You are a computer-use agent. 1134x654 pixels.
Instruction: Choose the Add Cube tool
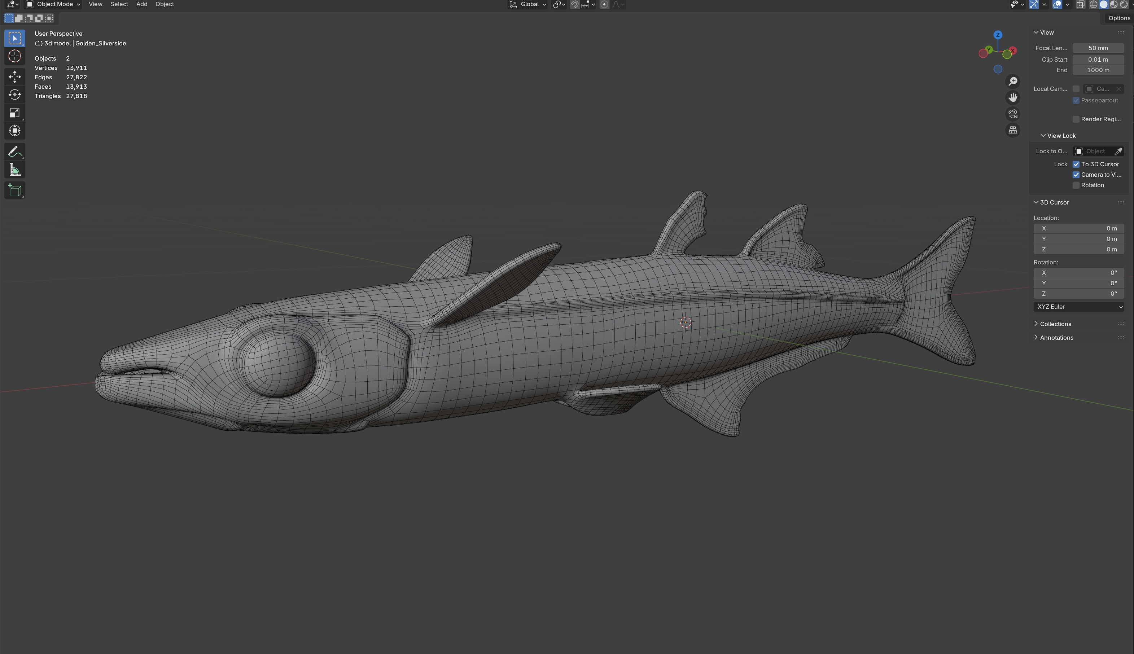click(x=14, y=190)
